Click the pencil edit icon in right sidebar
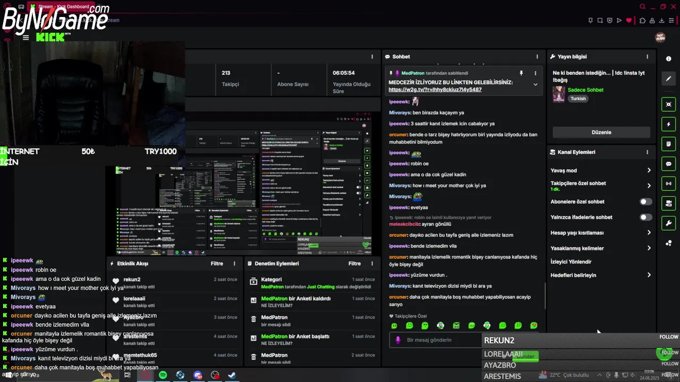This screenshot has width=680, height=382. pyautogui.click(x=668, y=79)
